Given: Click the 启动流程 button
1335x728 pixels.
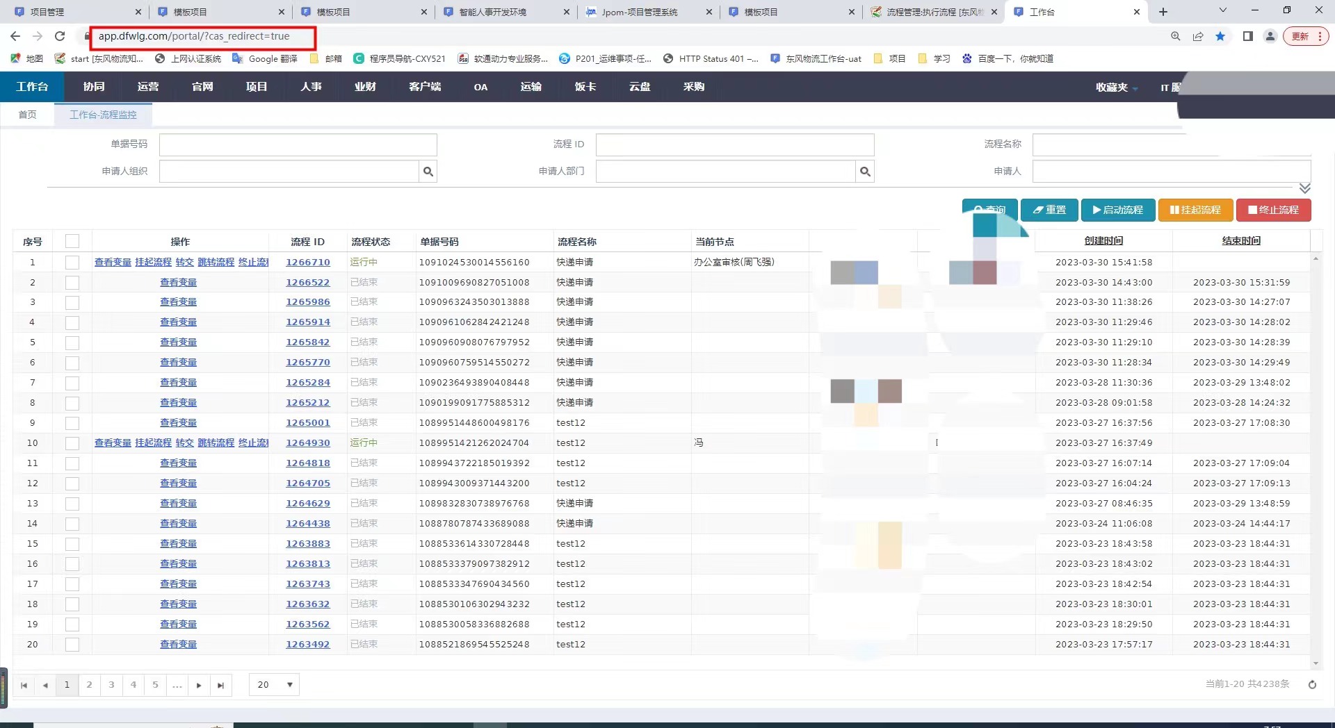Looking at the screenshot, I should click(1118, 210).
